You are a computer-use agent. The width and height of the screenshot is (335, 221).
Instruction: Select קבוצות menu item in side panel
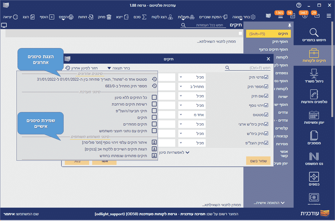click(x=282, y=136)
